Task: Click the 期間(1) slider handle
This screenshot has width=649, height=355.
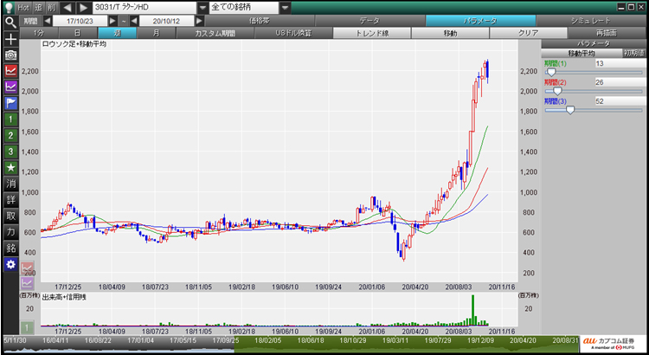Action: (x=551, y=73)
